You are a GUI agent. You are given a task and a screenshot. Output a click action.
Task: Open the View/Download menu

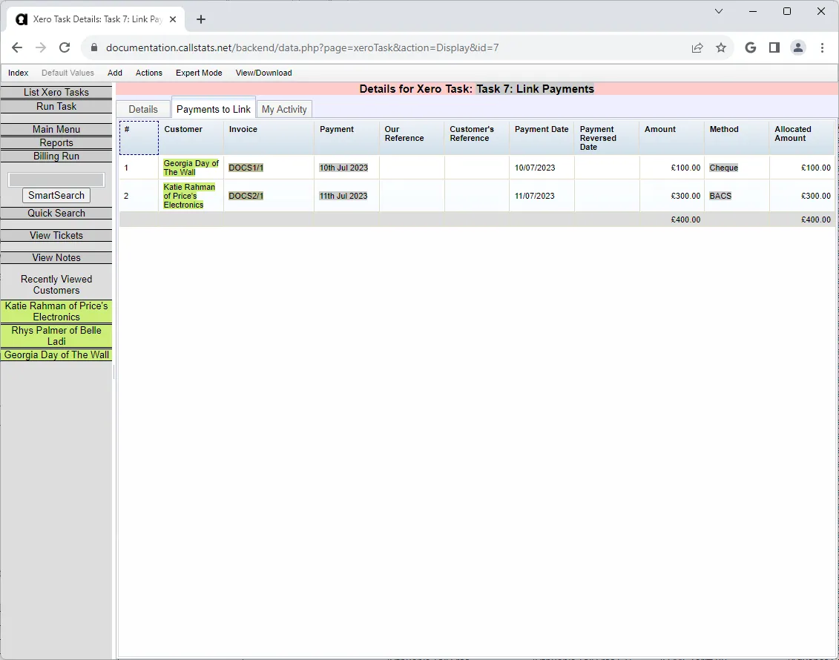point(264,73)
